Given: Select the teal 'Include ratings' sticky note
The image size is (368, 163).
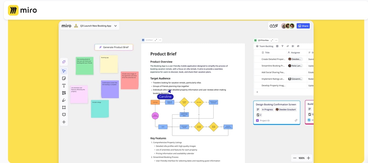Looking at the screenshot, I should click(x=100, y=109).
